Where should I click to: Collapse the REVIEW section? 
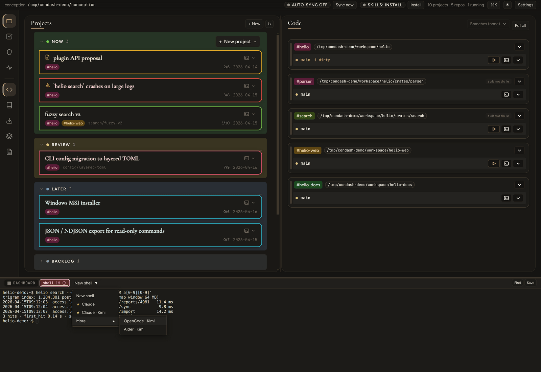click(x=42, y=145)
